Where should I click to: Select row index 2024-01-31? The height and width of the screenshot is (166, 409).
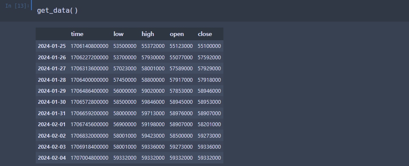point(52,113)
